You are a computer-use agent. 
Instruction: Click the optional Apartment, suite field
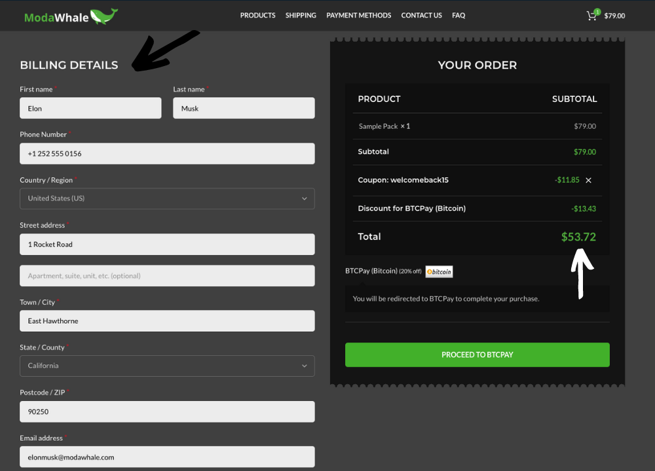167,276
